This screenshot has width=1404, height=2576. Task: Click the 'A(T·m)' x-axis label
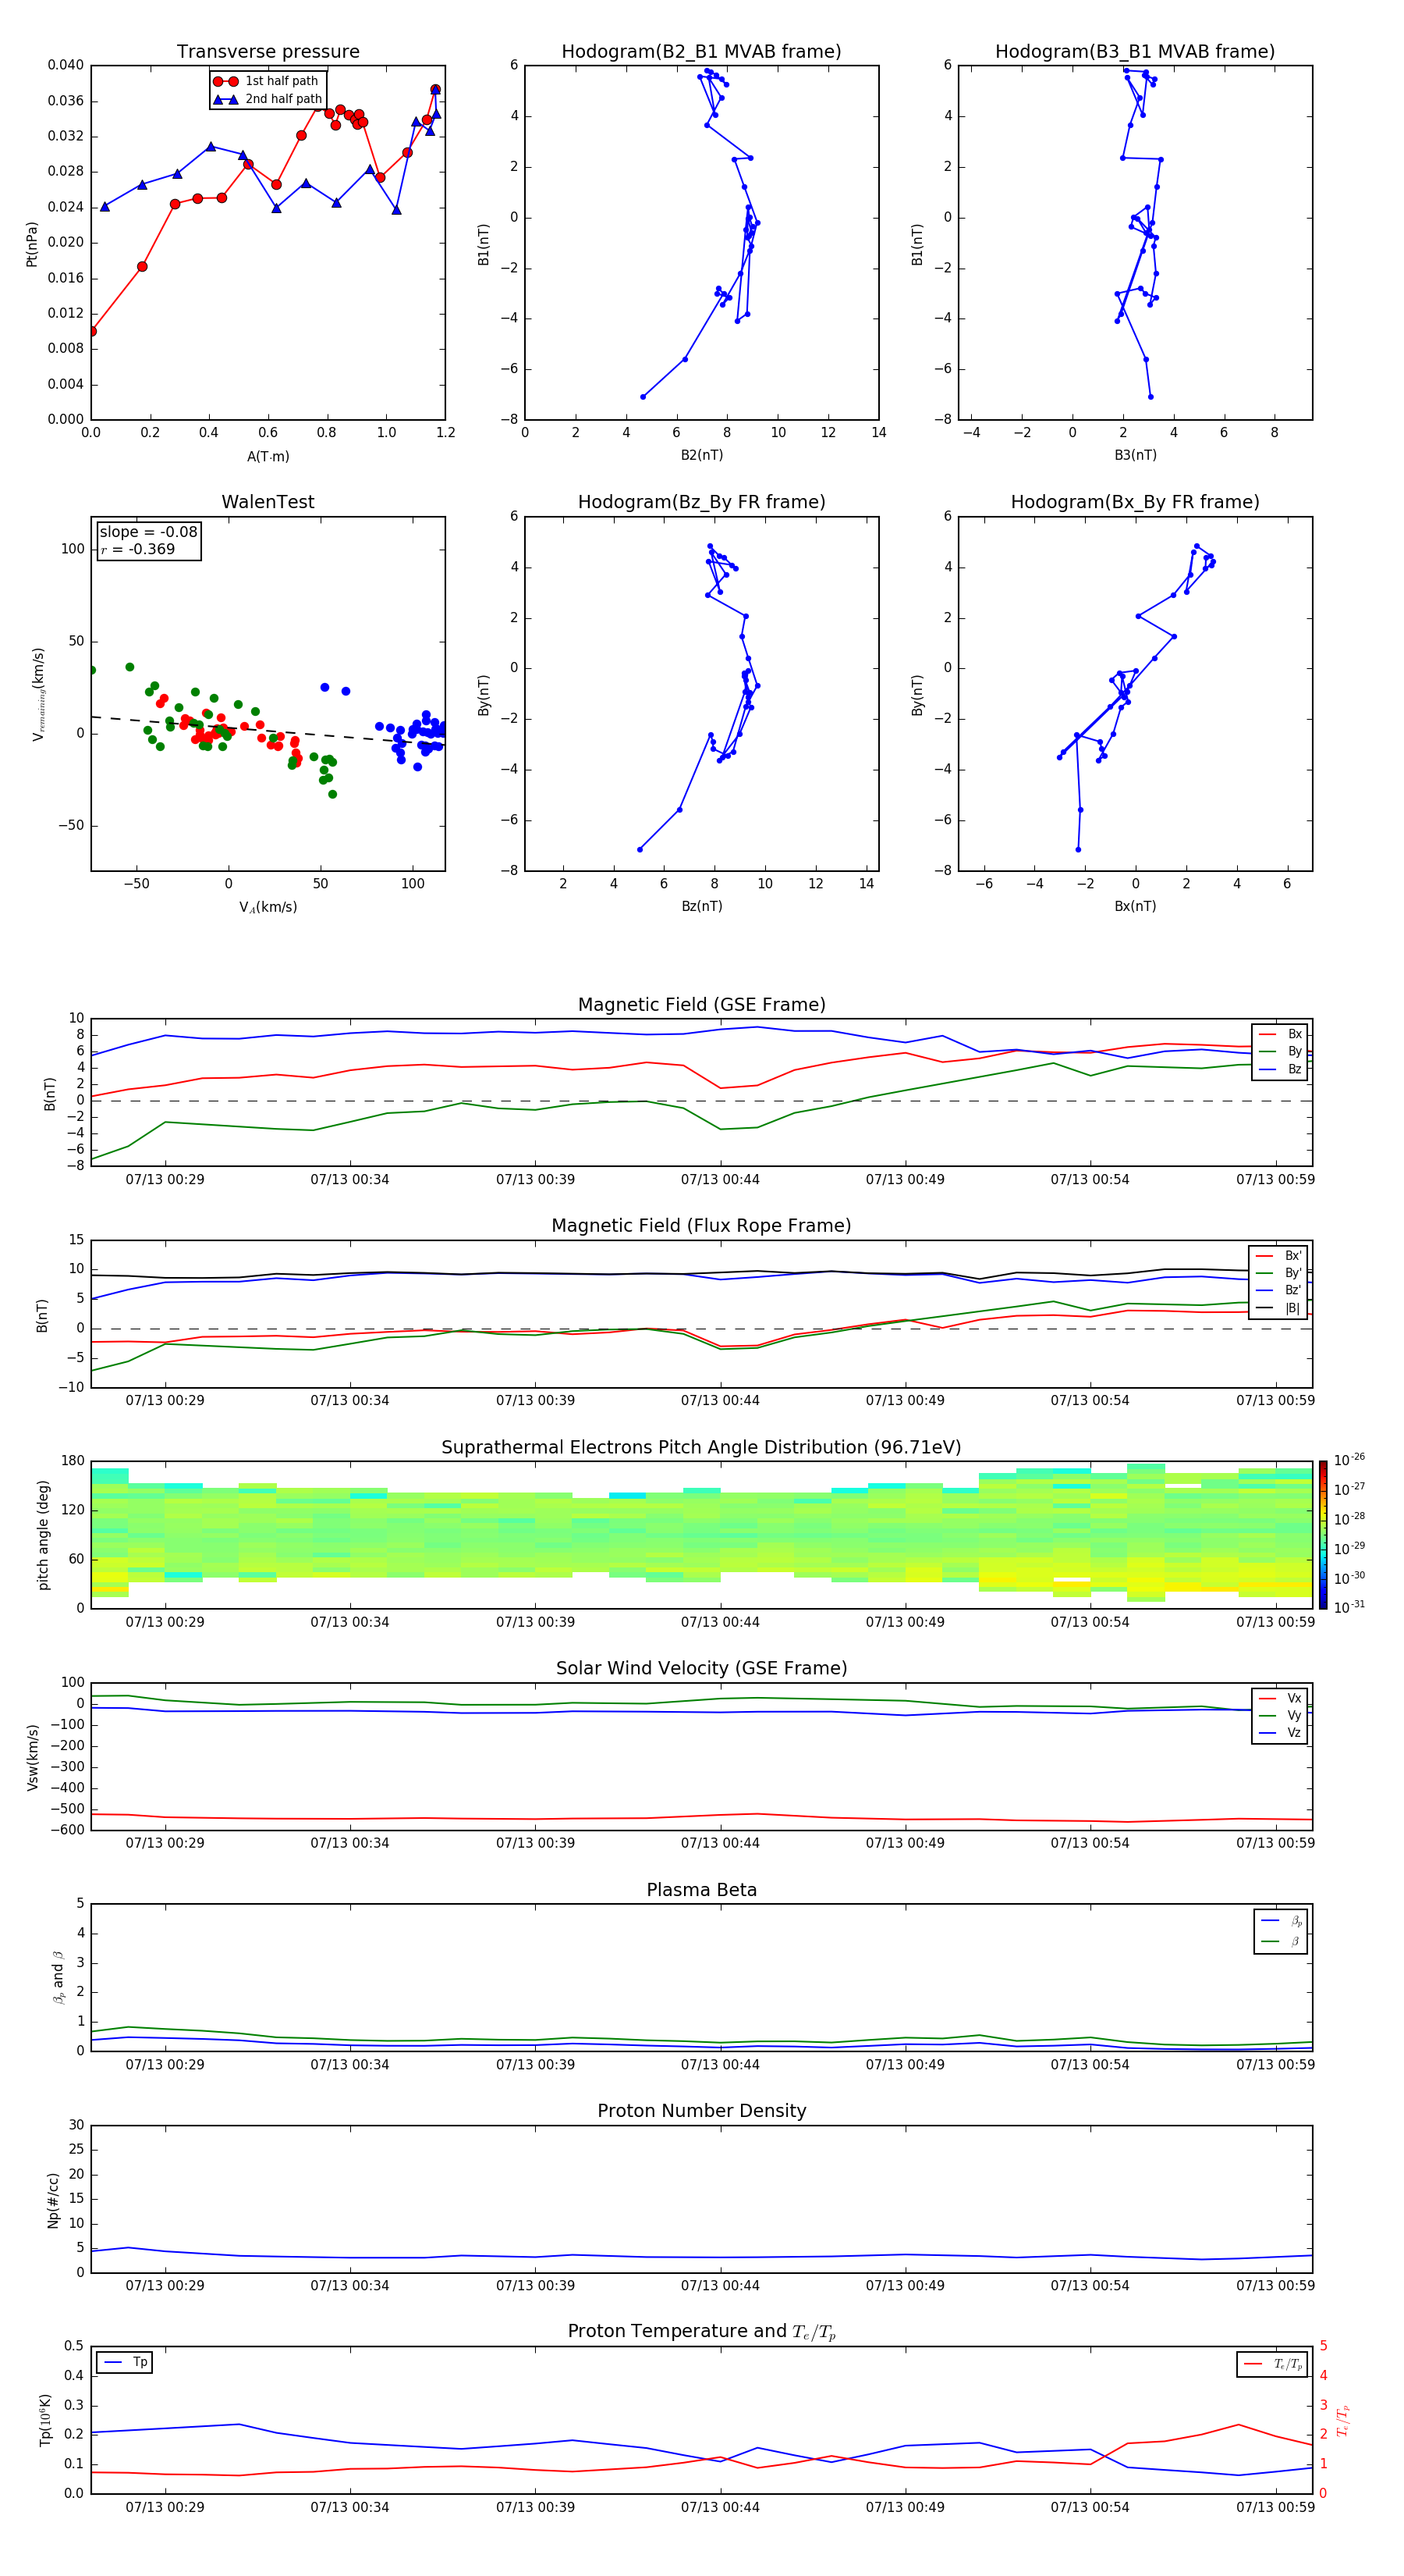(268, 456)
